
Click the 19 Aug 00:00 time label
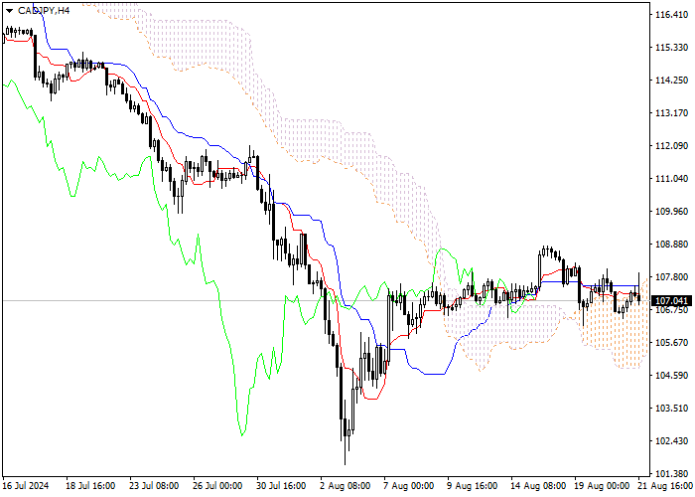600,486
